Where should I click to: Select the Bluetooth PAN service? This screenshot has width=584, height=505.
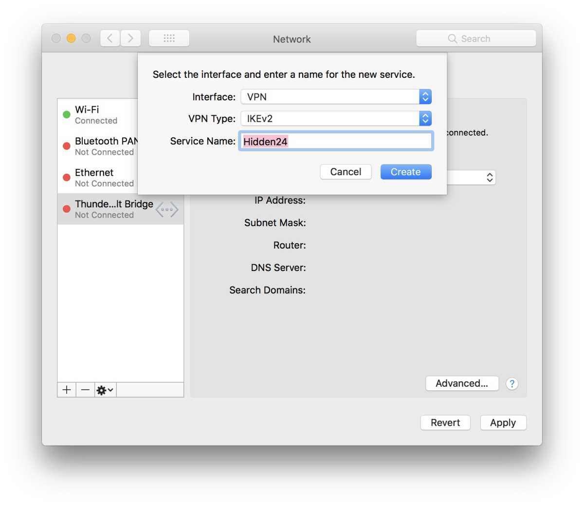pos(97,146)
